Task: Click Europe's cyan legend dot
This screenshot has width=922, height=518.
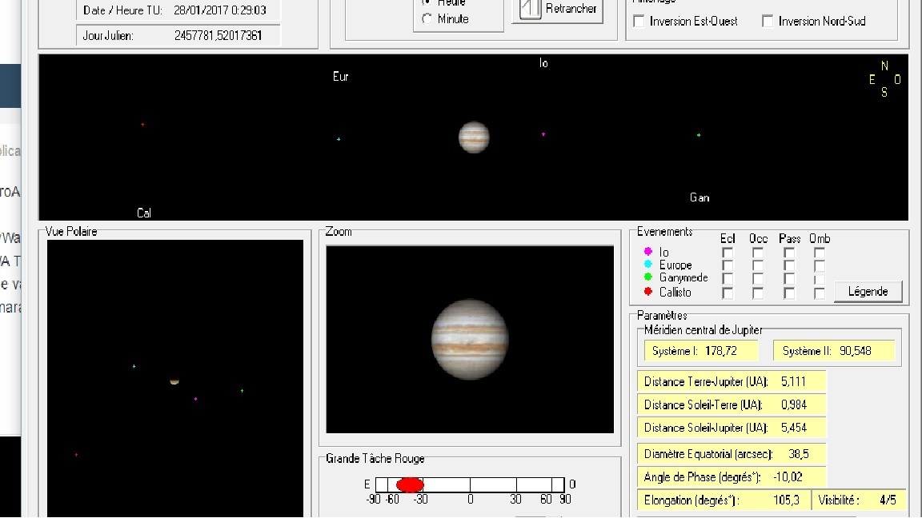Action: pyautogui.click(x=648, y=265)
